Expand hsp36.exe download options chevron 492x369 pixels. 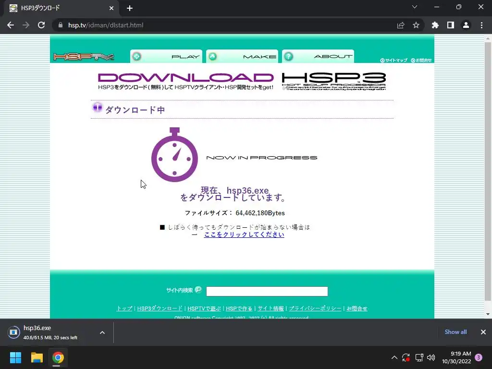[x=102, y=332]
